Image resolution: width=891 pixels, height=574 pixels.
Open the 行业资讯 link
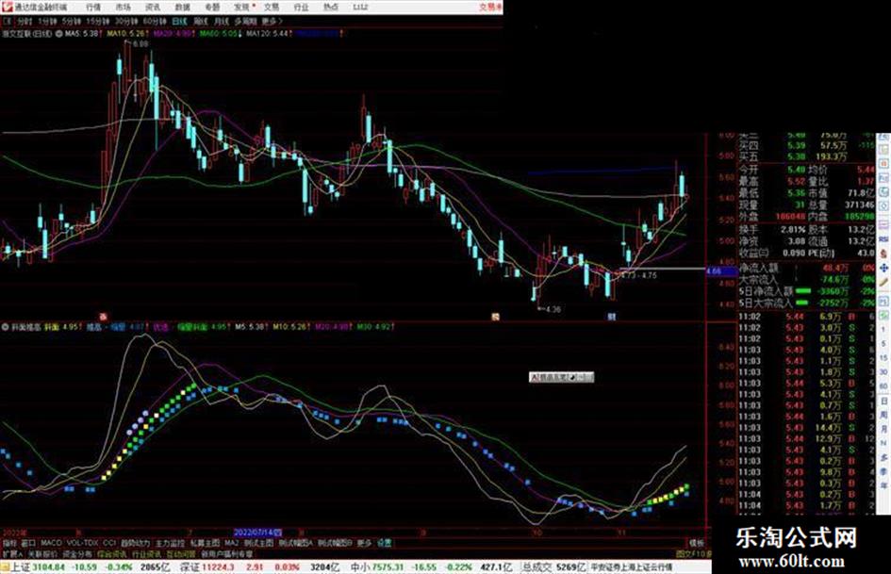pyautogui.click(x=146, y=553)
